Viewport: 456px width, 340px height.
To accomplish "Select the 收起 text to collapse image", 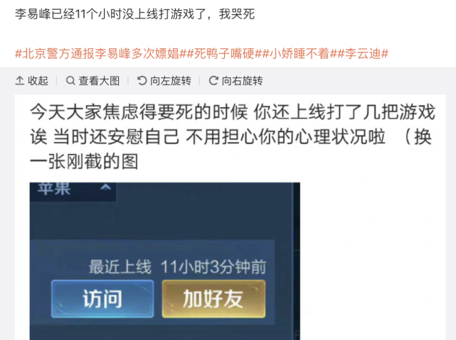I will tap(38, 81).
